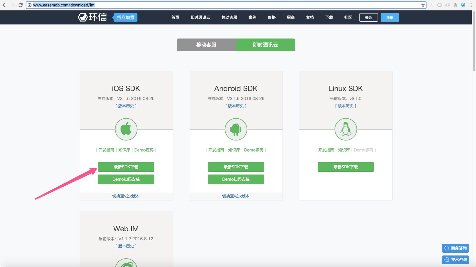476x267 pixels.
Task: Open Android 开发指南 link
Action: (216, 150)
